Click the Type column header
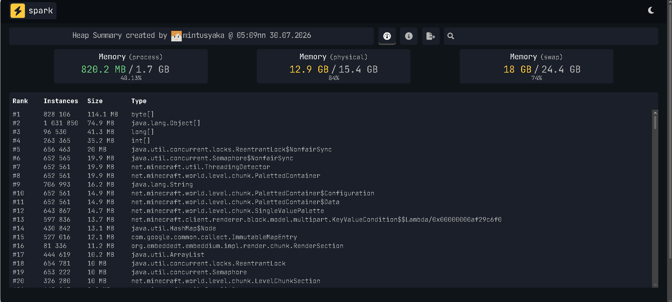 pyautogui.click(x=139, y=101)
